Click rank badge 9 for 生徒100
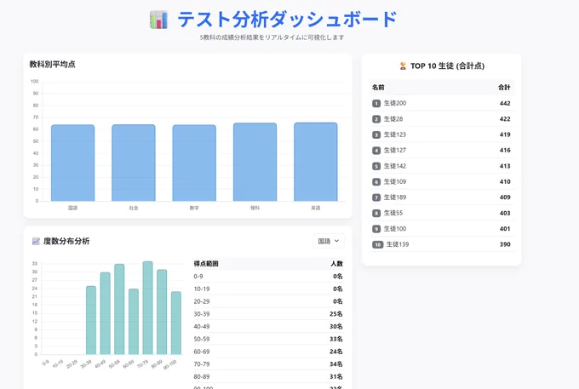 point(376,229)
